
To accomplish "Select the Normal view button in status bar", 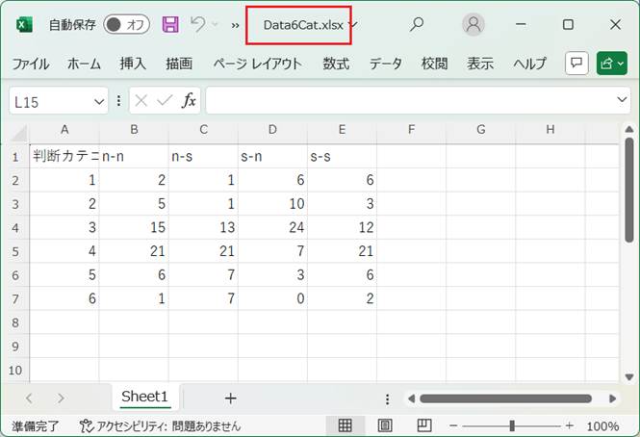I will (345, 425).
